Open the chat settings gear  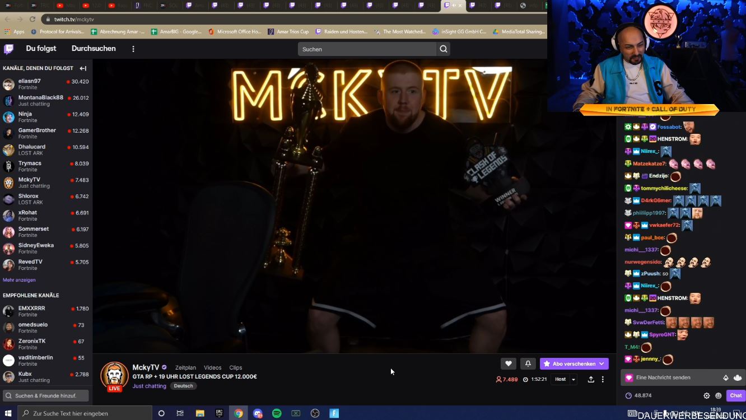706,395
